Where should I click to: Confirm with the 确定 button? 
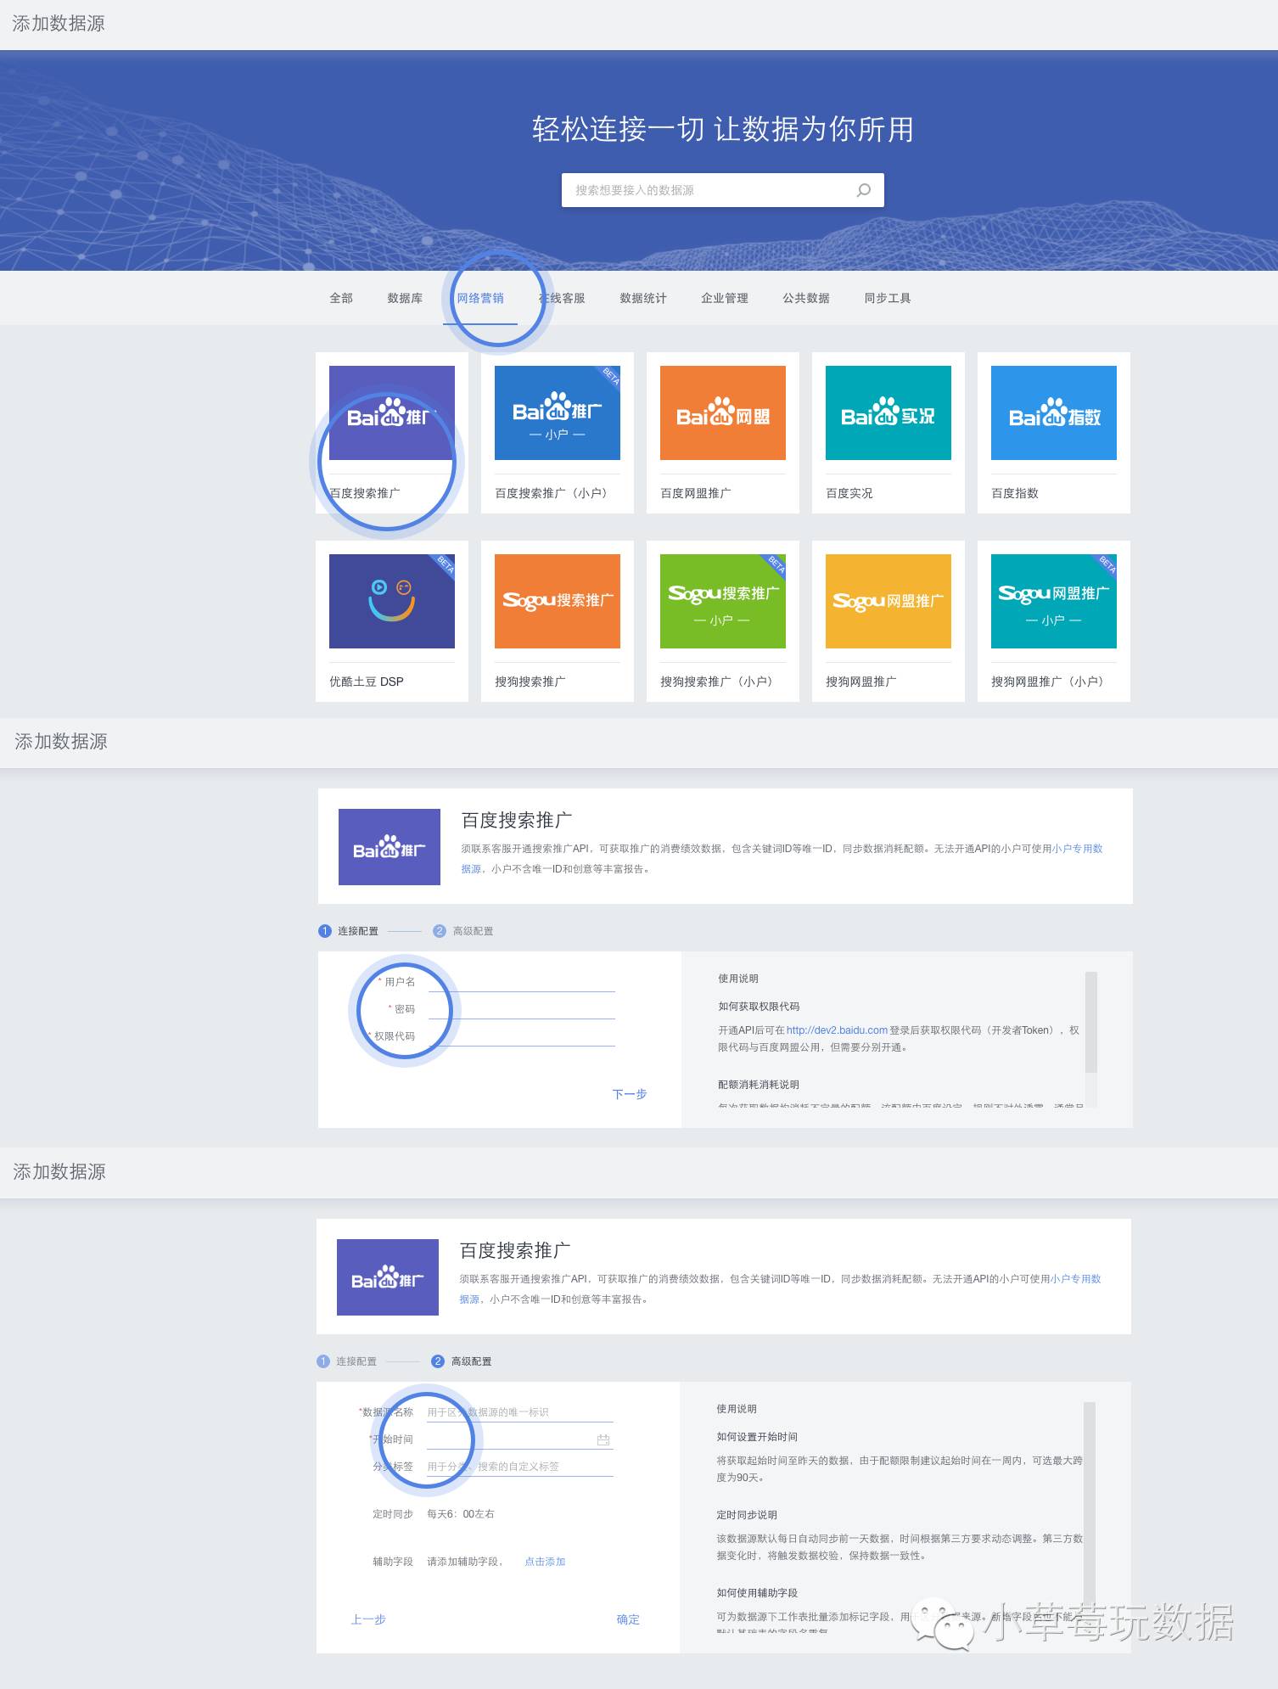click(628, 1619)
